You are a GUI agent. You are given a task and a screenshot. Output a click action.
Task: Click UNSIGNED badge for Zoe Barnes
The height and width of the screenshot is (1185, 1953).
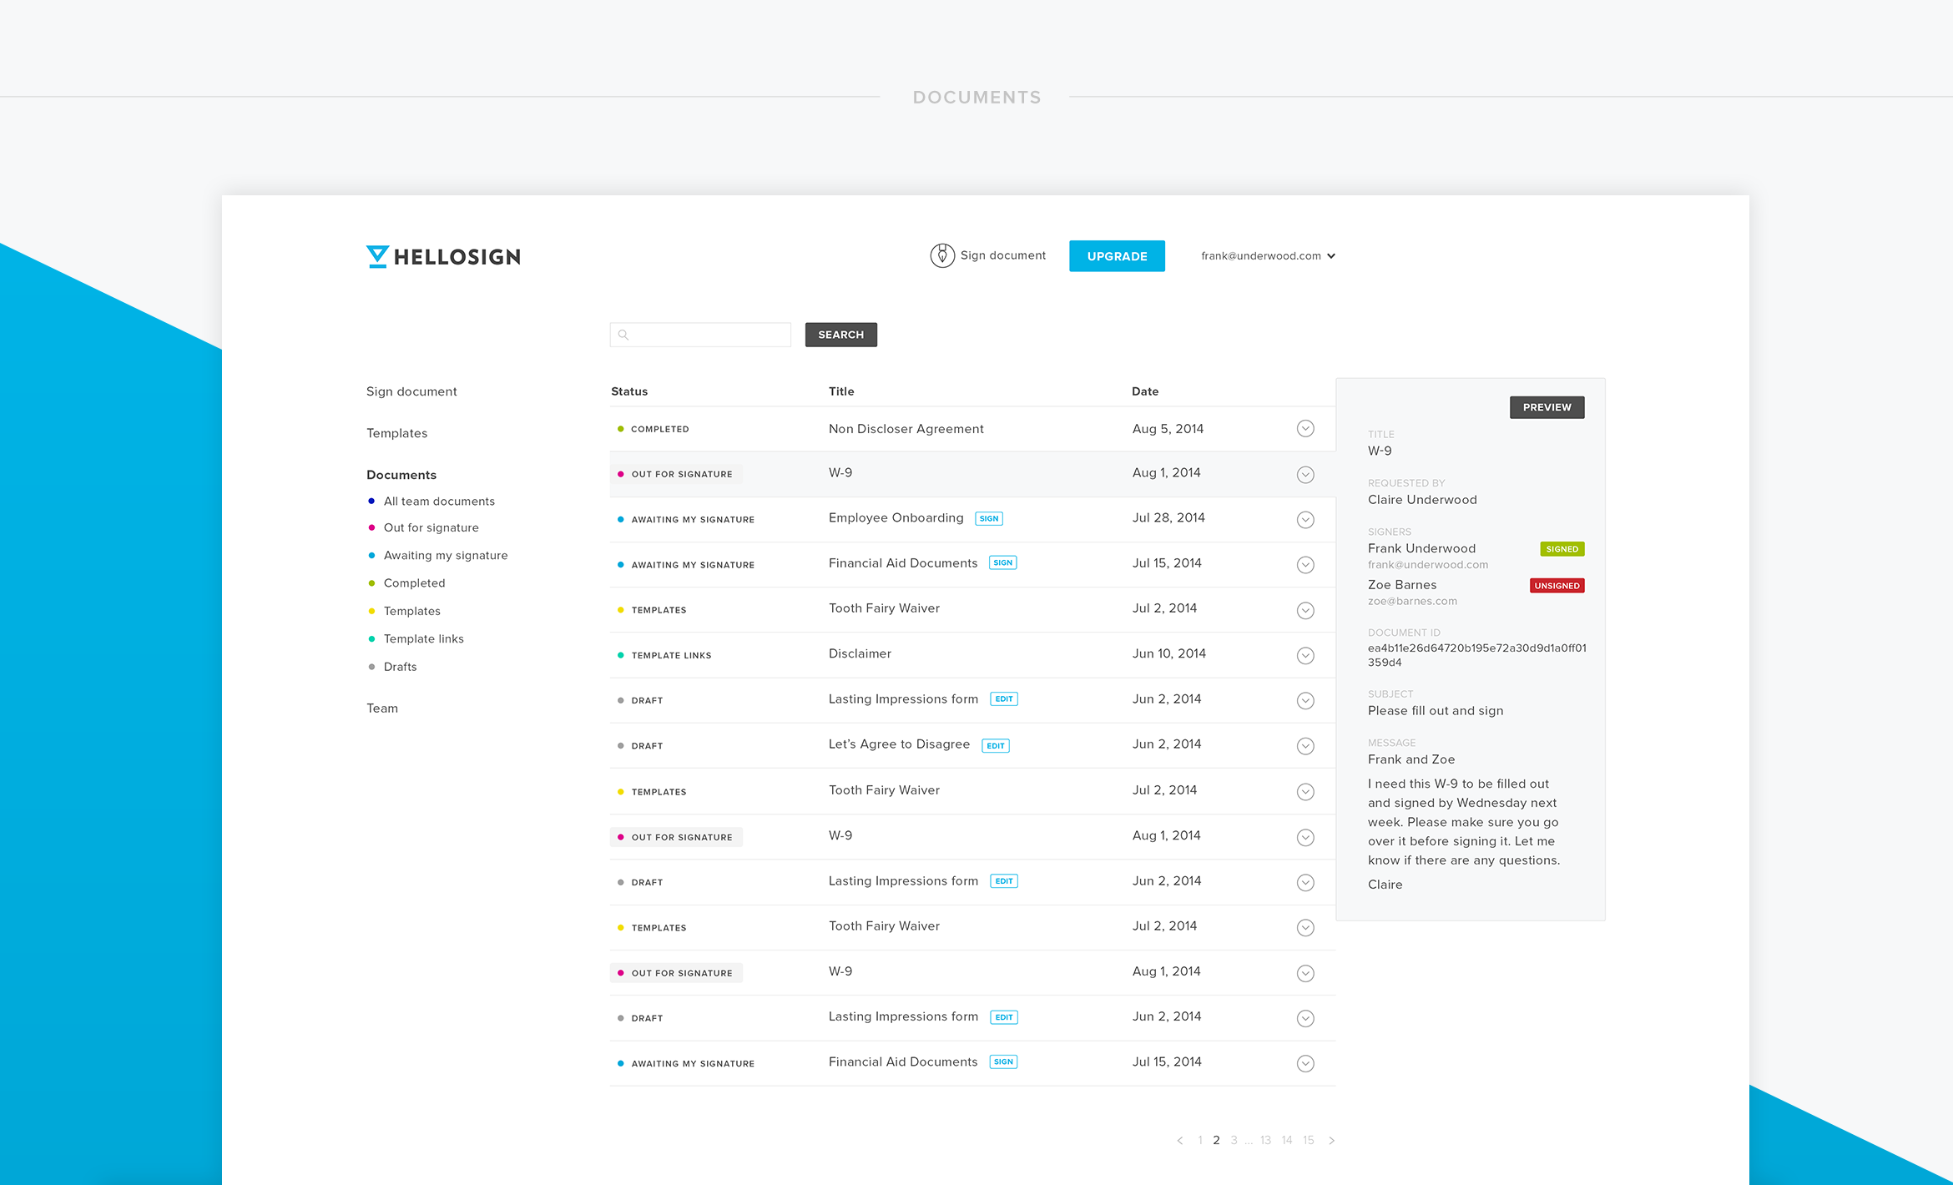point(1557,586)
